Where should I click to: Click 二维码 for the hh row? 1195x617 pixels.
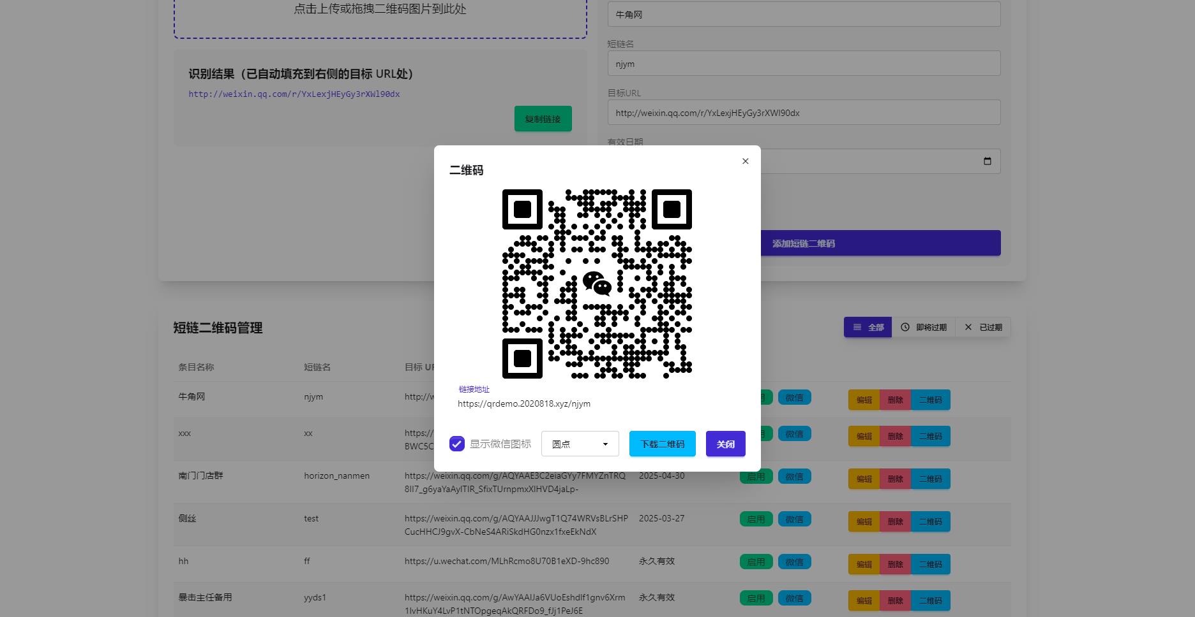(930, 564)
